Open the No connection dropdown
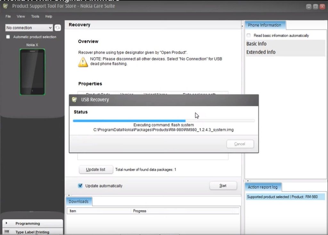The height and width of the screenshot is (235, 328). coord(29,28)
